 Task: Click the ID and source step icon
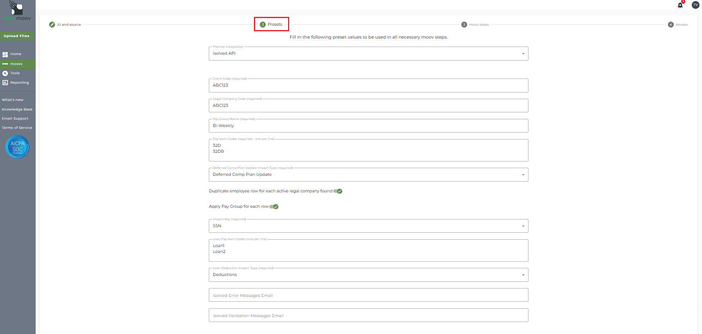52,25
